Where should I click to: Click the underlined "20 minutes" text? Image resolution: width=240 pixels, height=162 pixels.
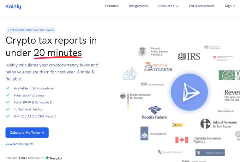[x=58, y=53]
